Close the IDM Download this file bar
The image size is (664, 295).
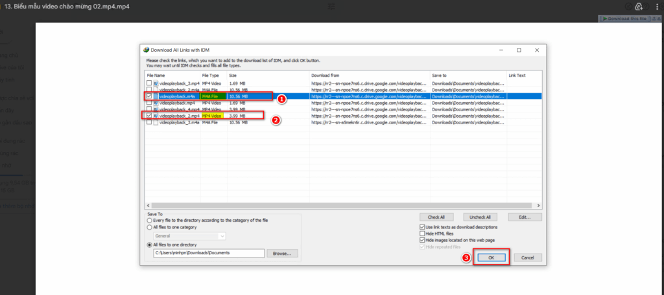[659, 19]
